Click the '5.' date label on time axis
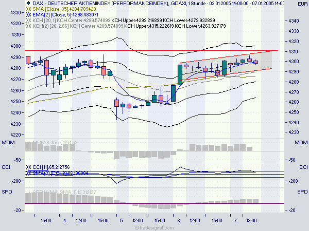The image size is (309, 231). click(x=122, y=221)
